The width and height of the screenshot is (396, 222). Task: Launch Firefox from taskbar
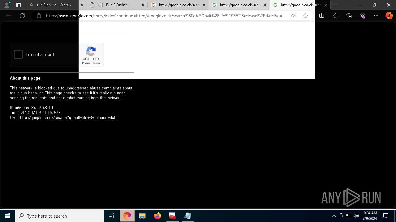tap(157, 216)
